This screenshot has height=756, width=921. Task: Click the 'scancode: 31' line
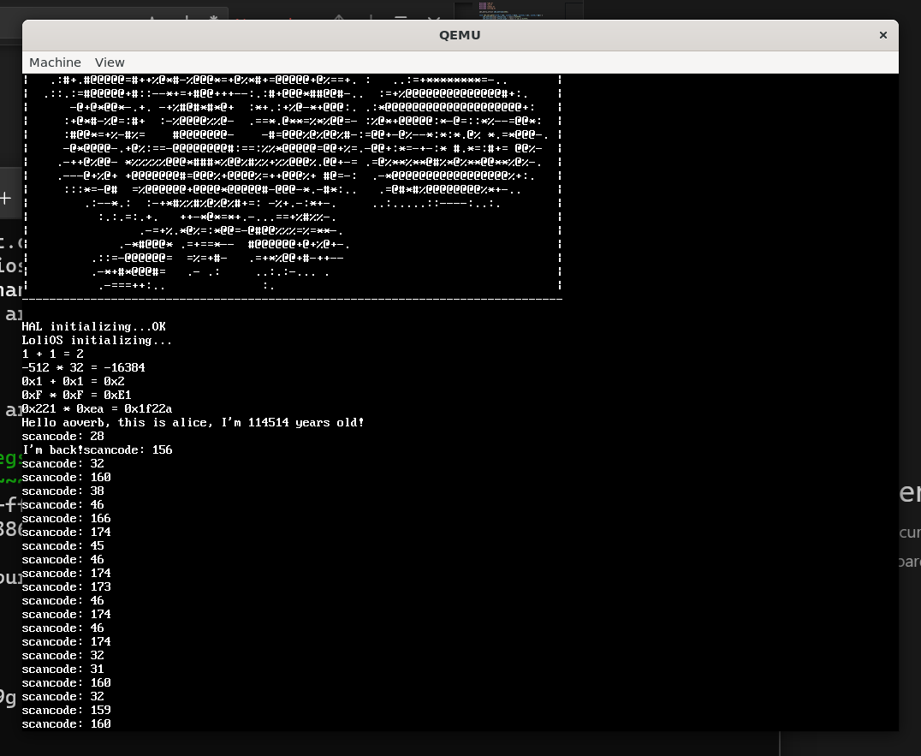(x=62, y=669)
